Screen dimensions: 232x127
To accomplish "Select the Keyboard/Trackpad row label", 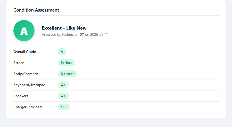I will (29, 85).
